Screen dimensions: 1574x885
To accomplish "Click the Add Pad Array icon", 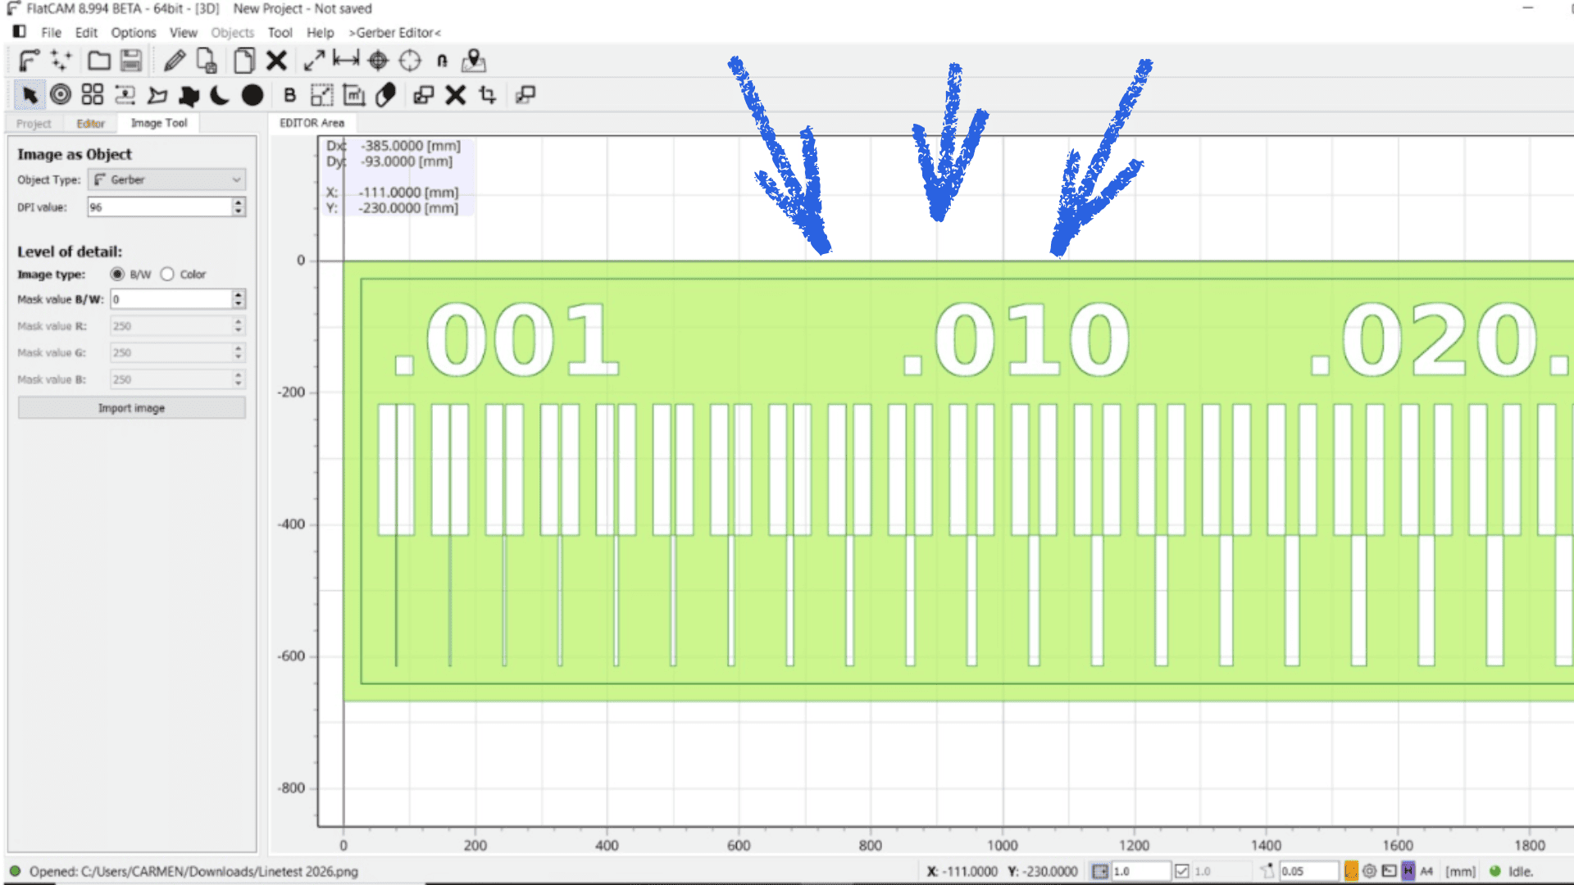I will tap(93, 95).
